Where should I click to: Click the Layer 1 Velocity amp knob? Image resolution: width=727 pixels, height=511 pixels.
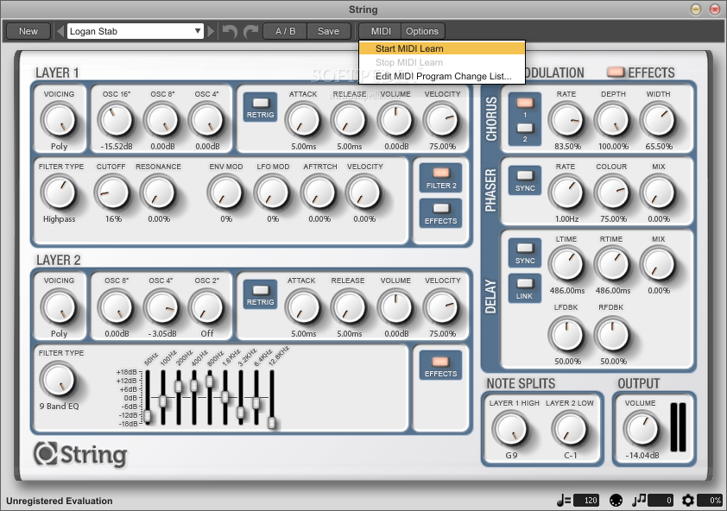[x=441, y=120]
